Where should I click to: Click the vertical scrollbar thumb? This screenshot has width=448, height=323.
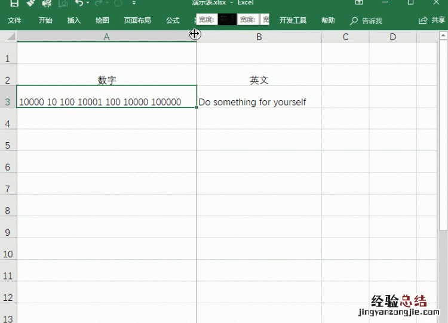[x=443, y=135]
